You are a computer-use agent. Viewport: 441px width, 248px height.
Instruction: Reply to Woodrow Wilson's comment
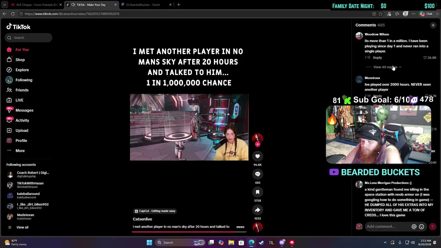[377, 58]
